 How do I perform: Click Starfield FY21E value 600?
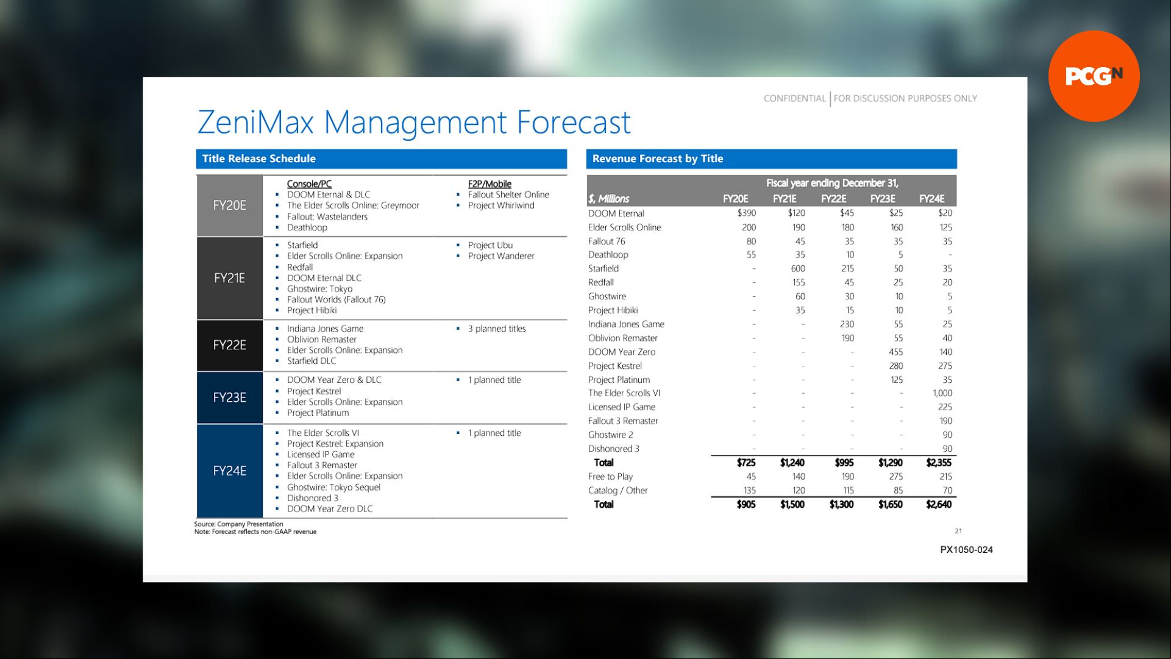[798, 269]
